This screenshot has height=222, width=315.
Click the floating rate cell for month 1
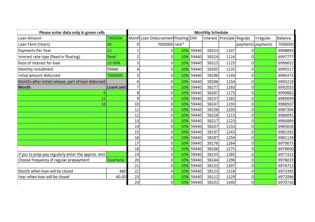point(181,50)
